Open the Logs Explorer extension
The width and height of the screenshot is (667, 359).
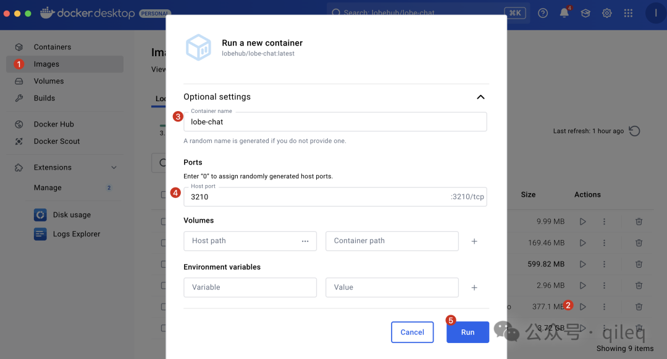click(x=67, y=234)
